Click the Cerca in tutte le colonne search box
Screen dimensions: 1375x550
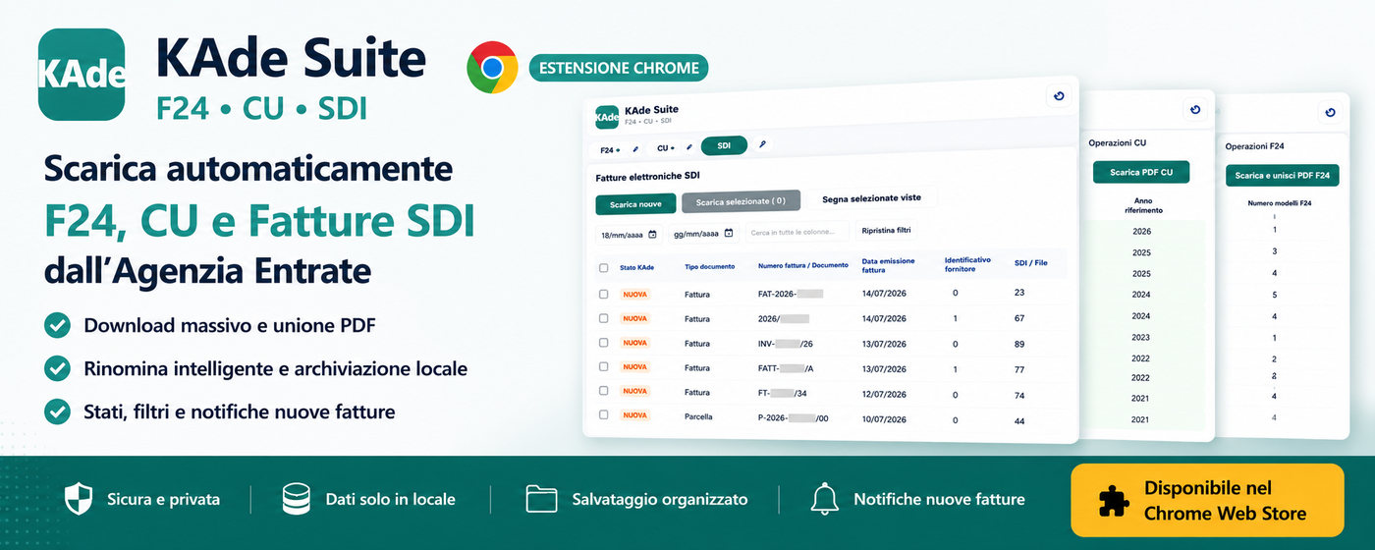tap(797, 232)
